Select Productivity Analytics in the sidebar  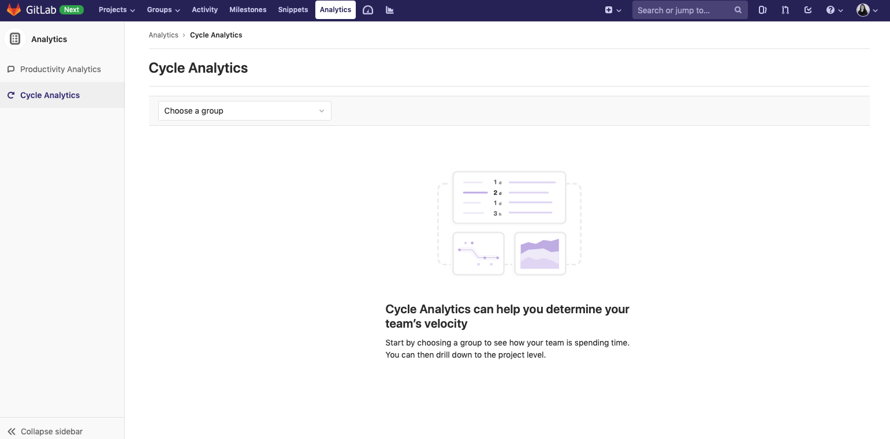60,69
